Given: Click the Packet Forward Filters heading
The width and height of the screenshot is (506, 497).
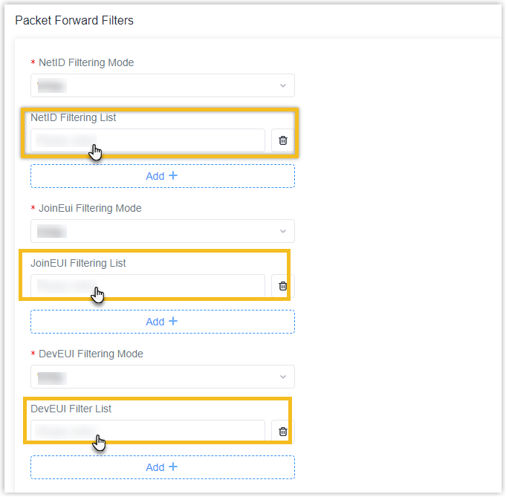Looking at the screenshot, I should [x=74, y=21].
